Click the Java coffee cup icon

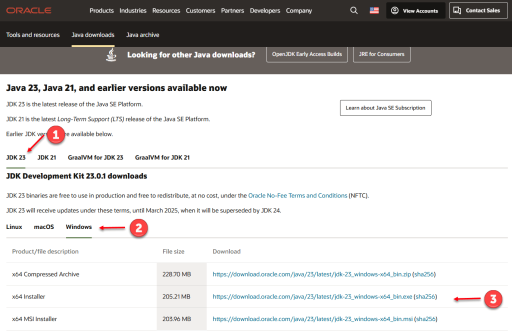111,54
